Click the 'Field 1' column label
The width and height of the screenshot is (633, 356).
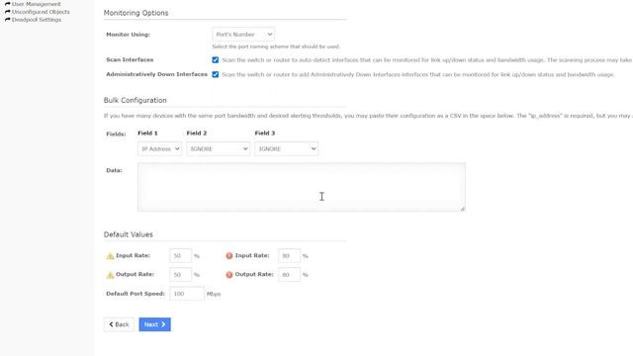pos(147,133)
